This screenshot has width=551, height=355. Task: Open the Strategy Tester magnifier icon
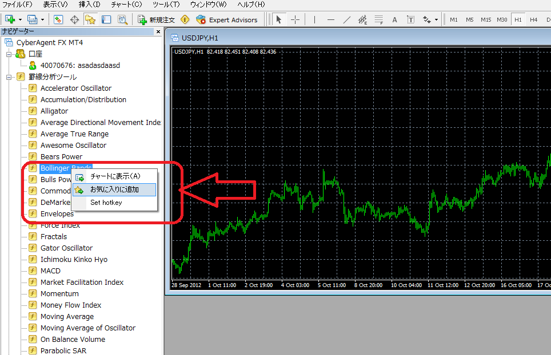coord(122,19)
